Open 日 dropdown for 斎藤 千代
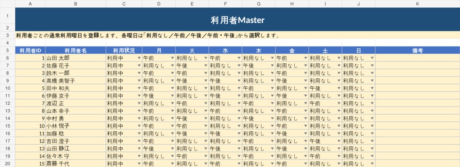 click(x=372, y=164)
